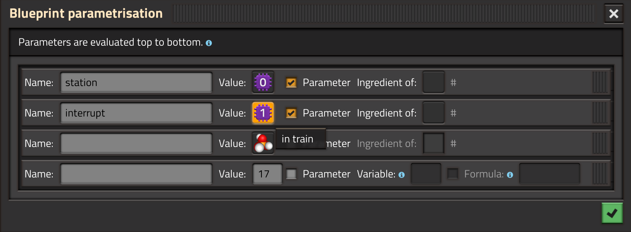Viewport: 631px width, 232px height.
Task: Open 'Ingredient of' slot in interrupt row
Action: 434,113
